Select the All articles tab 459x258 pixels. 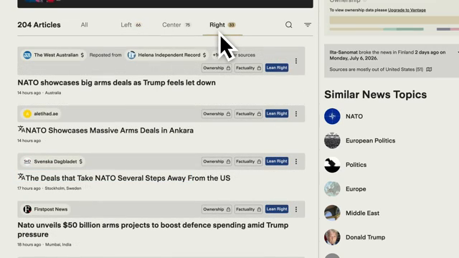85,25
